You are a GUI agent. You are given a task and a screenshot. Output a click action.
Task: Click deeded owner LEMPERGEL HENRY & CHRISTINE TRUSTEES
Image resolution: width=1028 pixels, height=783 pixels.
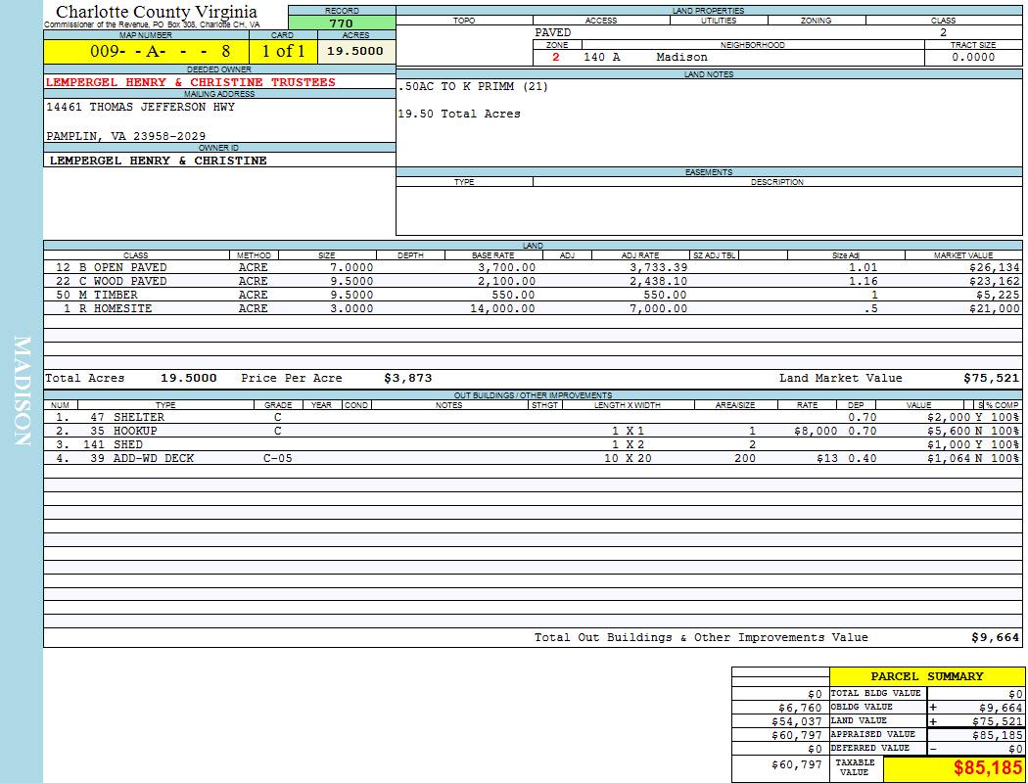pos(191,83)
